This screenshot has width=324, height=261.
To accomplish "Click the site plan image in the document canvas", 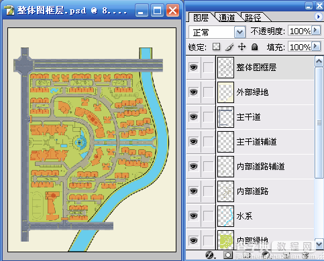I will click(92, 140).
